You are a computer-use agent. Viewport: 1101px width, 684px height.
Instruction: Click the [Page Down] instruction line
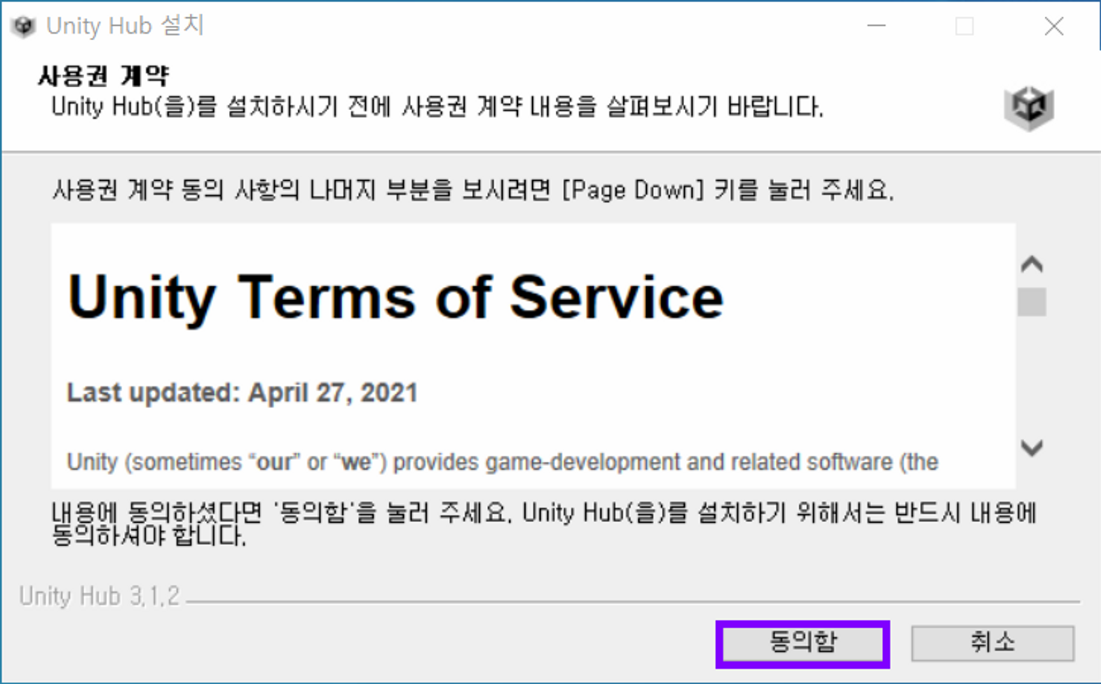click(473, 190)
